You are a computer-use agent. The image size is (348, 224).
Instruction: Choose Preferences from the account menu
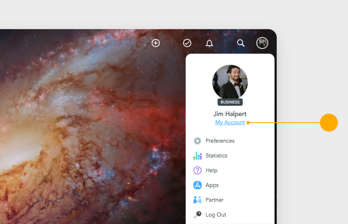tap(220, 141)
